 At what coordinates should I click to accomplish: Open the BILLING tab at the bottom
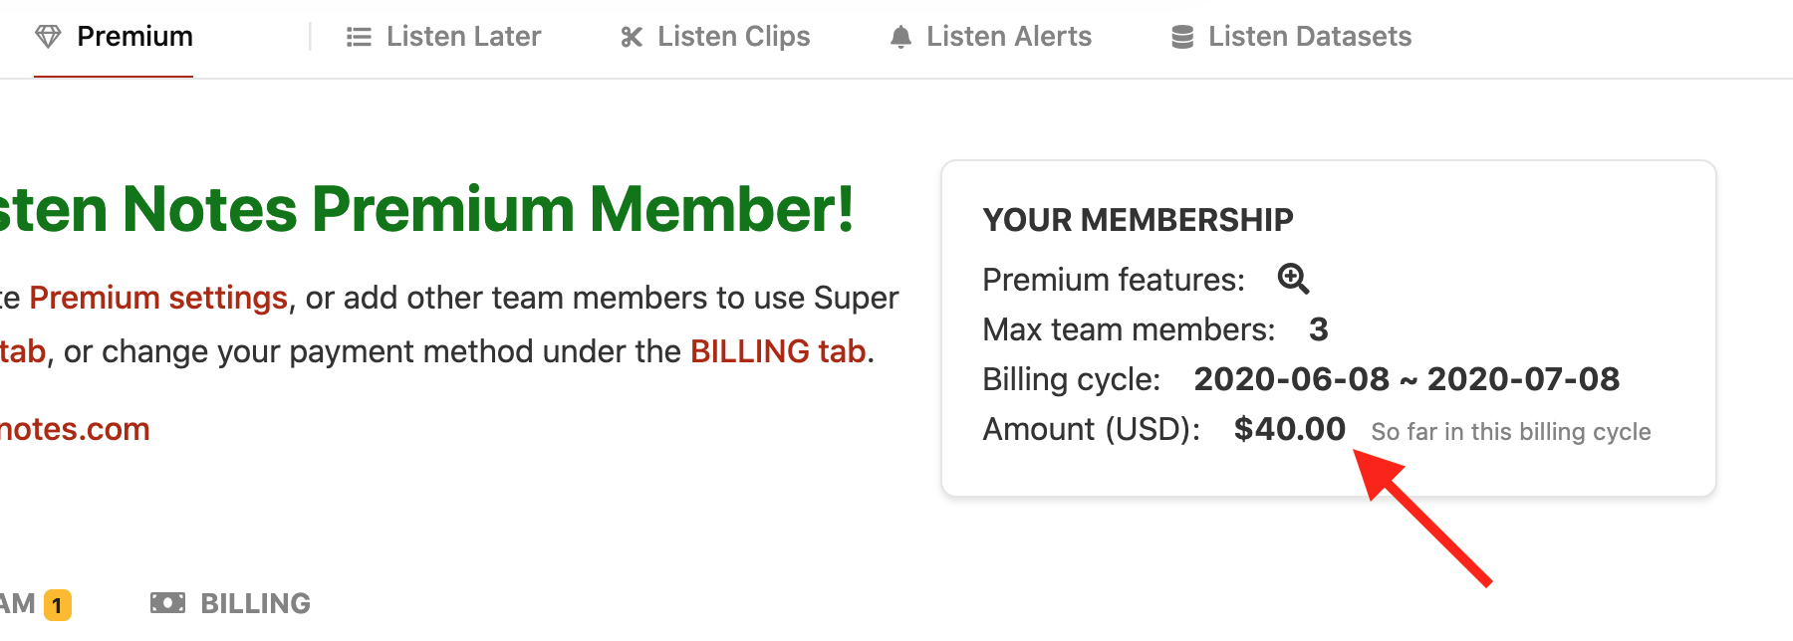(x=256, y=602)
